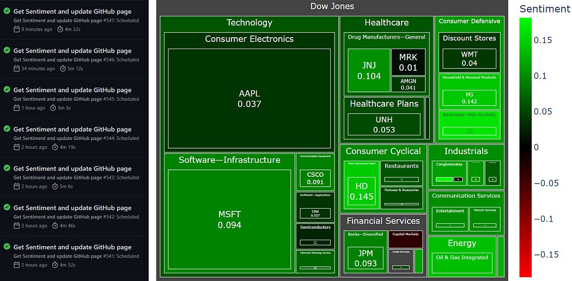572x281 pixels.
Task: Click the calendar icon beside '1 hour ago'
Action: coord(16,108)
